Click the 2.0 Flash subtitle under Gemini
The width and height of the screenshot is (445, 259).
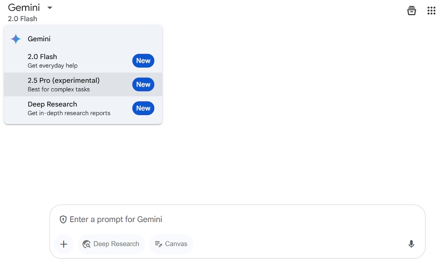click(23, 19)
